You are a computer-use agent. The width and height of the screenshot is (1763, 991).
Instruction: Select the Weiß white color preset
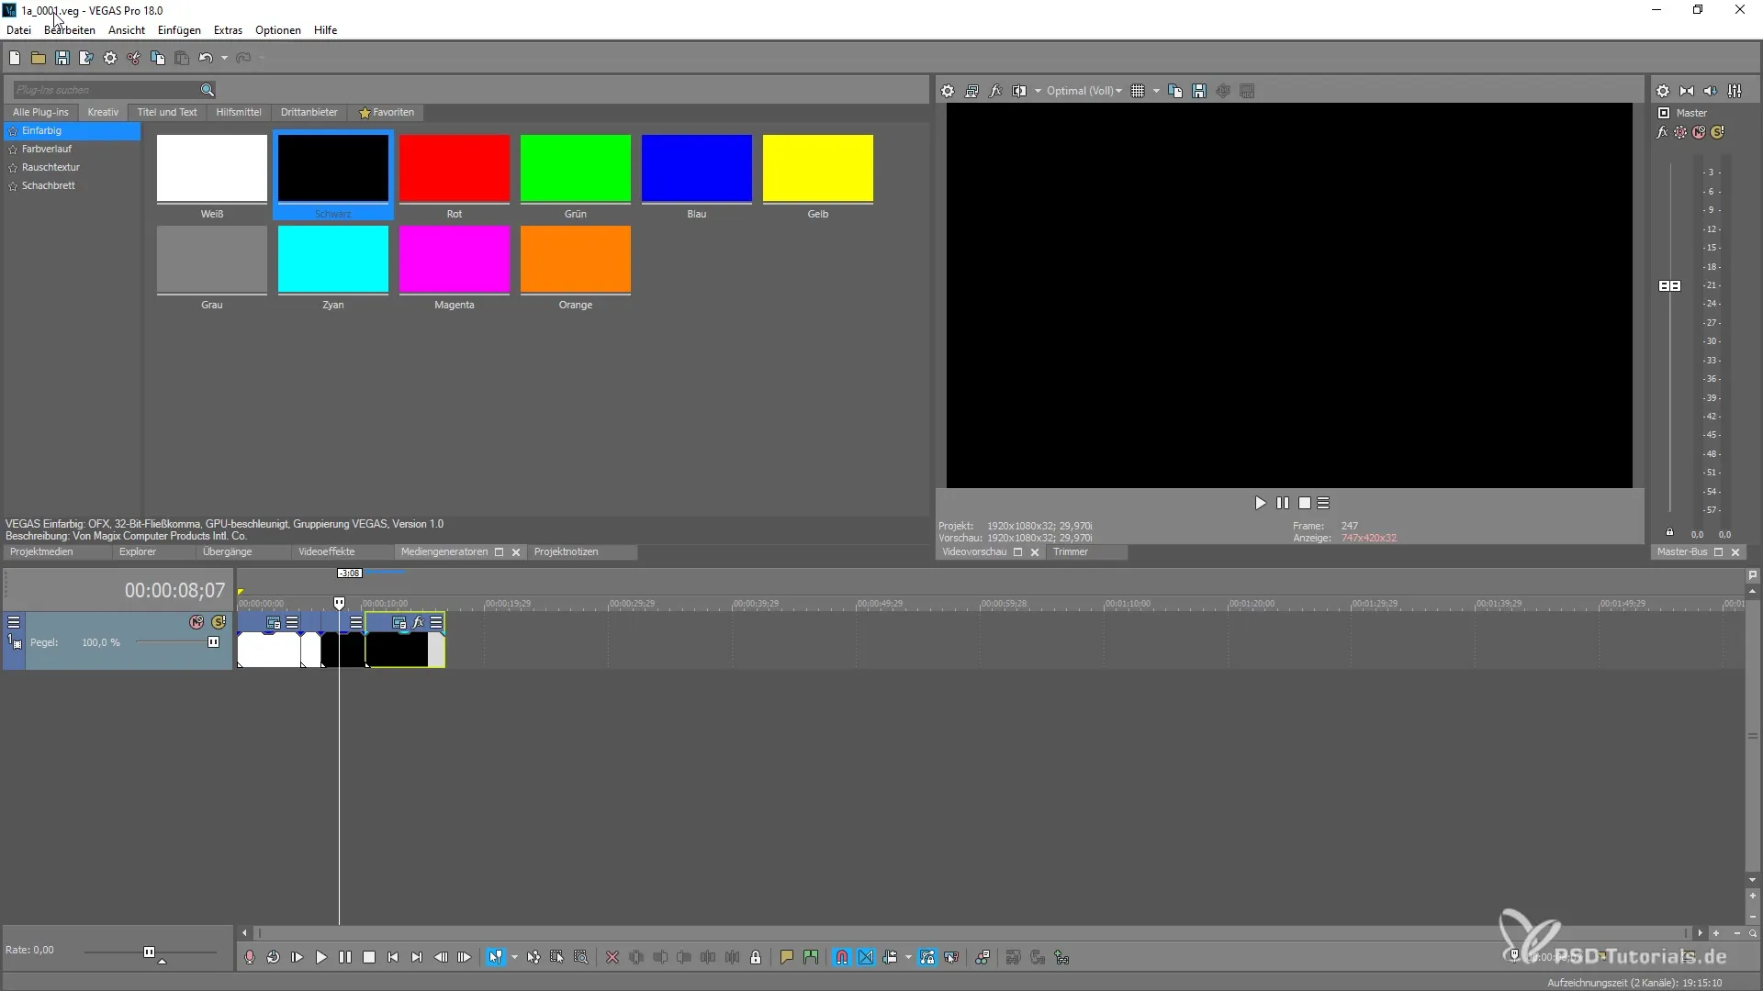click(x=212, y=169)
